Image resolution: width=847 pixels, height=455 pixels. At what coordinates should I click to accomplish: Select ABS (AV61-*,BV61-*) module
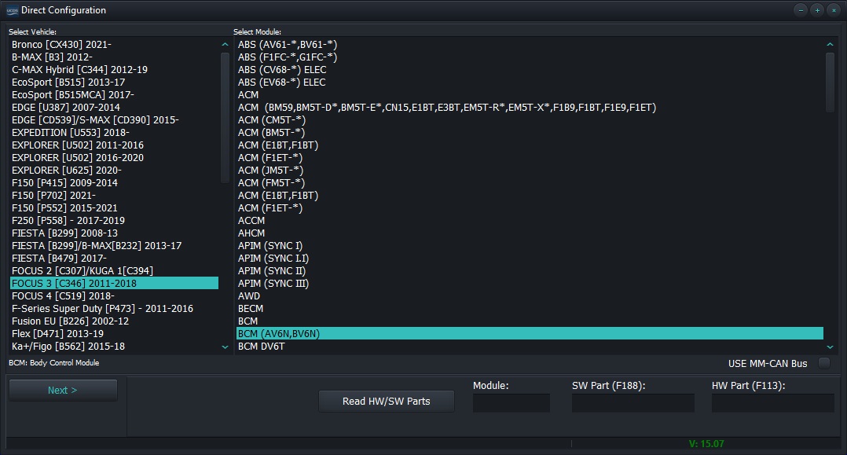tap(530, 44)
